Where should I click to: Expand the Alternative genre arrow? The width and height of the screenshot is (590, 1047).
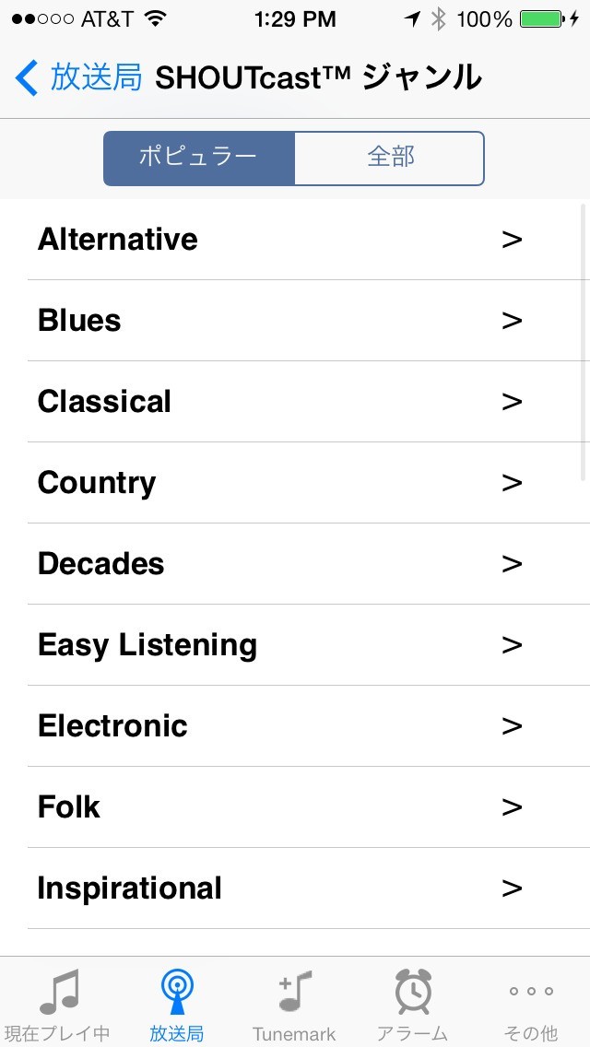(x=512, y=240)
